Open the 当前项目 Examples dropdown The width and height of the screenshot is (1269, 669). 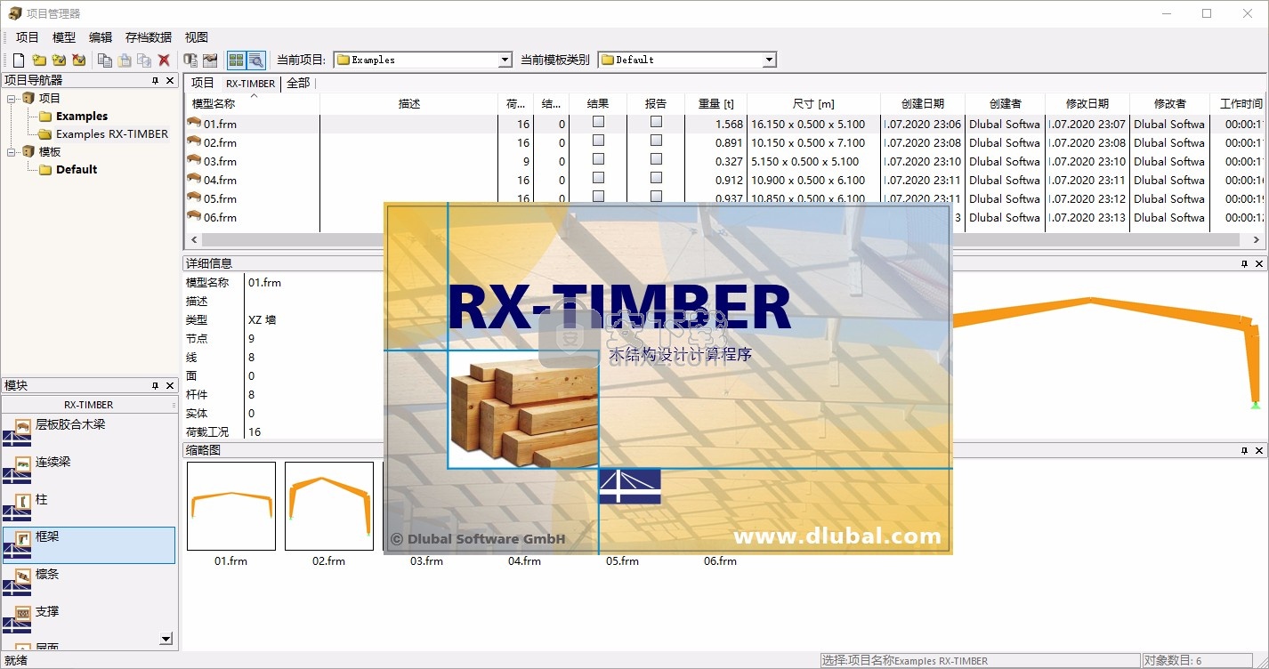pos(505,60)
